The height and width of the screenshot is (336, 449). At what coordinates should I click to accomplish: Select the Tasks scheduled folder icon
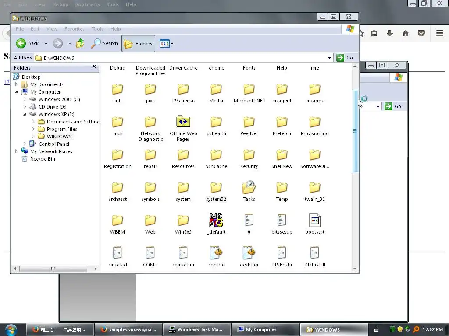[x=249, y=187]
